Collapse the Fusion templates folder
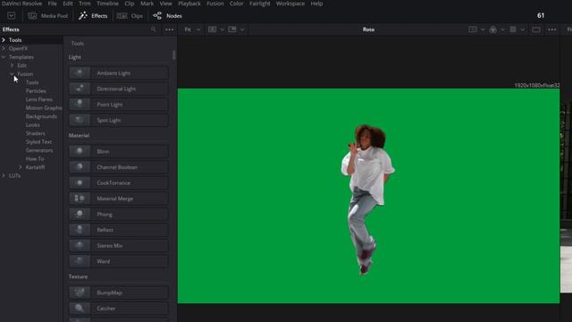This screenshot has width=572, height=322. point(12,73)
